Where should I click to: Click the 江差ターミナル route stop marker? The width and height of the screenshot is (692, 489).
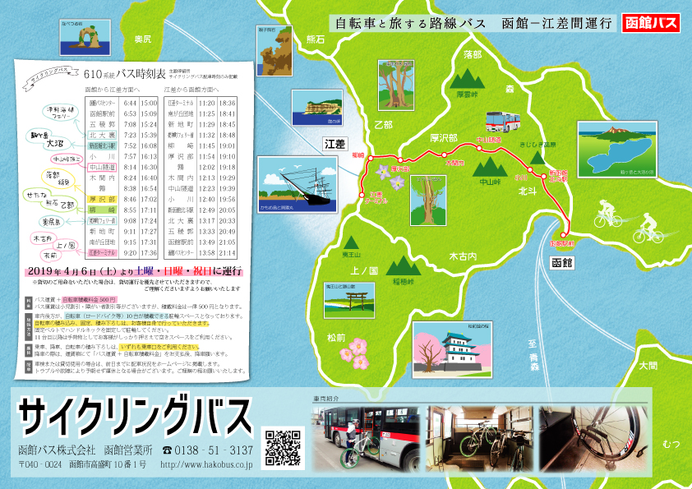[x=362, y=195]
